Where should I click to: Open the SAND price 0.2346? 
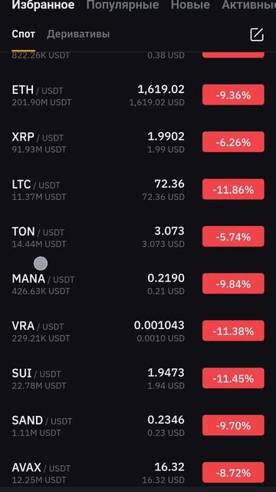coord(166,420)
